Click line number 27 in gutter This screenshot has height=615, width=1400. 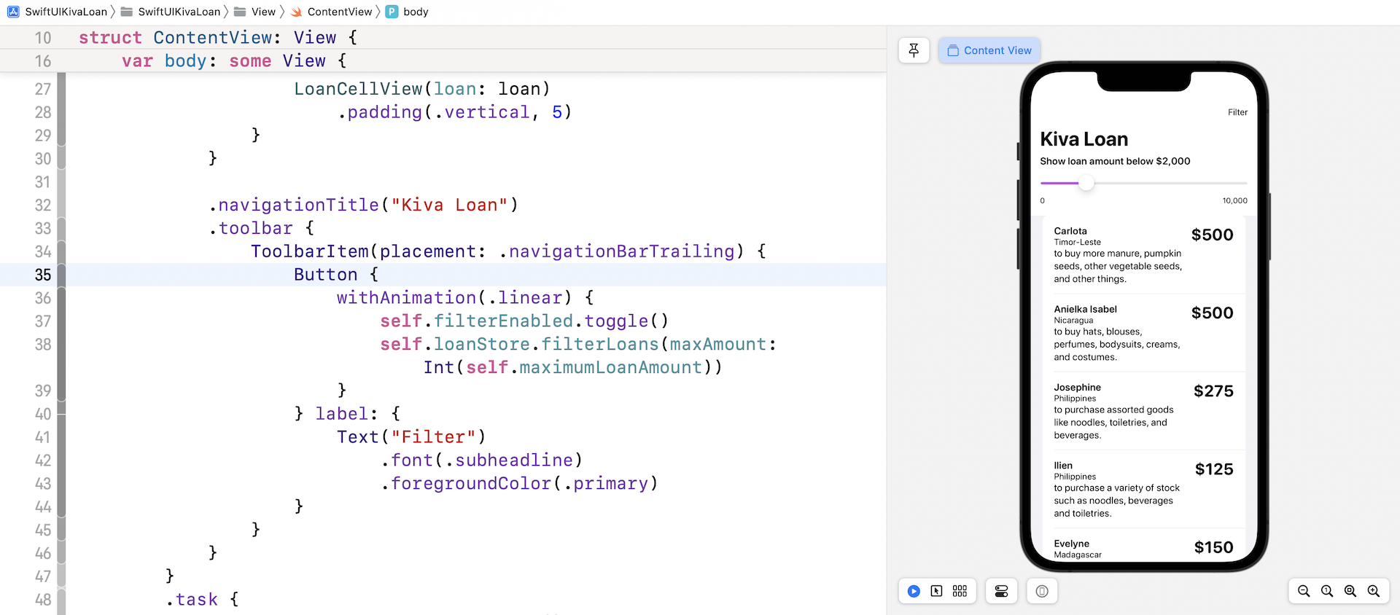click(x=43, y=89)
